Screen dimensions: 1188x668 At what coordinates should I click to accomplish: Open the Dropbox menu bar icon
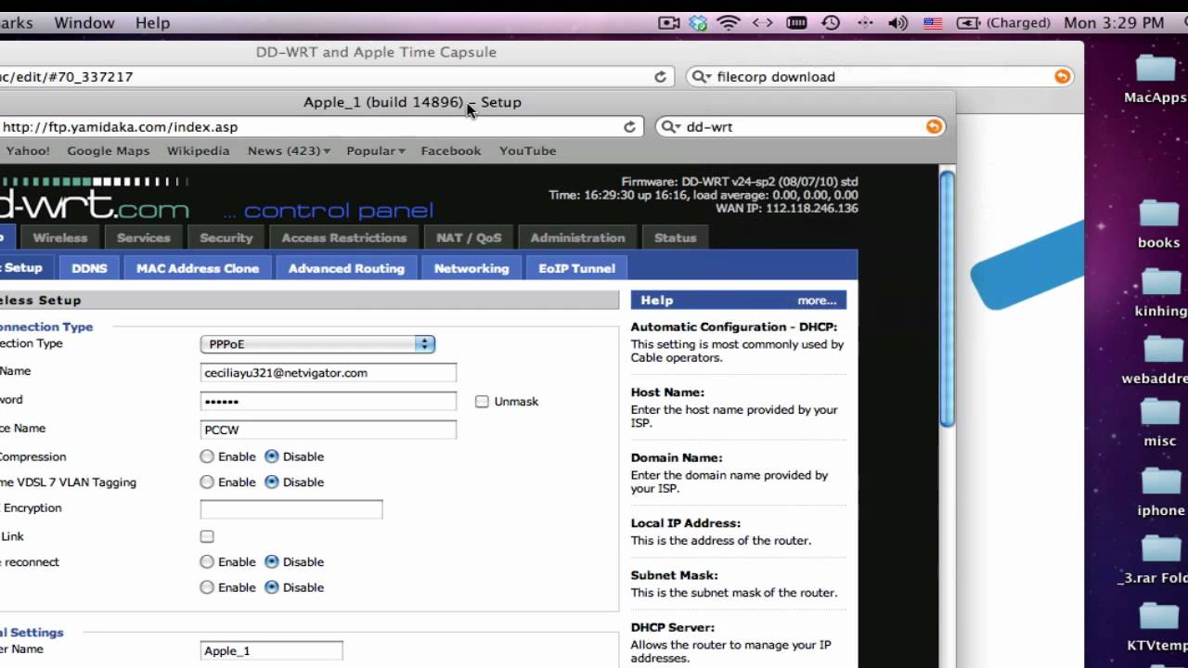click(x=698, y=23)
